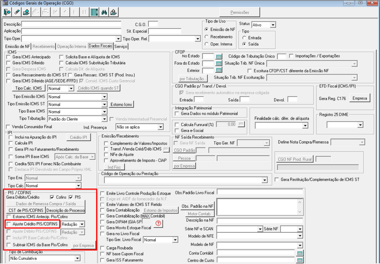The width and height of the screenshot is (380, 264).
Task: Select the Dados Fiscais tab
Action: click(x=100, y=46)
